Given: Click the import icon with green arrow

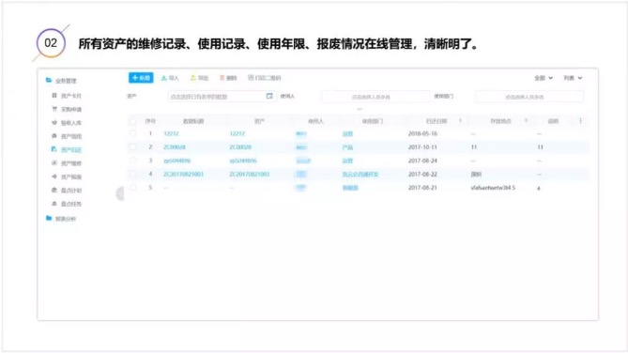Looking at the screenshot, I should point(164,78).
